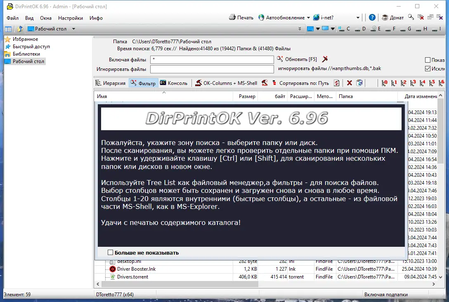The height and width of the screenshot is (302, 449).
Task: Open the Рабочий стол address dropdown
Action: click(73, 29)
